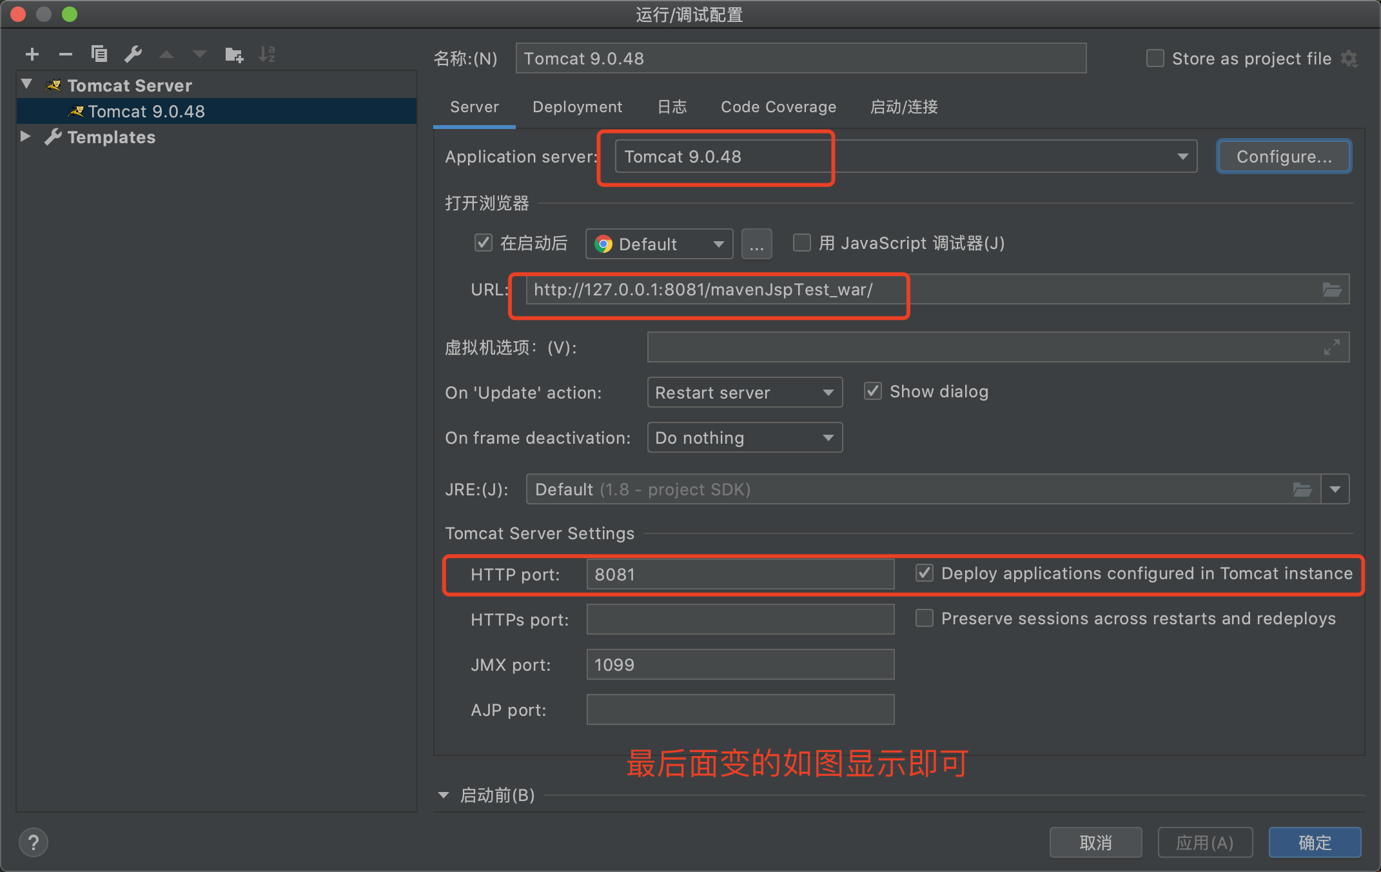Expand the VM options field
1381x872 pixels.
click(1332, 347)
